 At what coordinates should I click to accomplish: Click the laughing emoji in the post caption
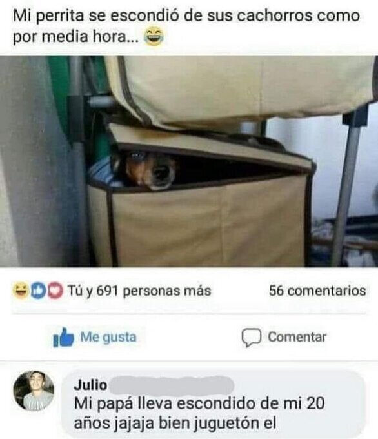[154, 37]
